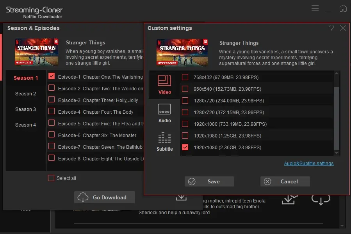Click 'Episode-4 Chapter Four: The Body' text
The width and height of the screenshot is (351, 234).
[96, 112]
